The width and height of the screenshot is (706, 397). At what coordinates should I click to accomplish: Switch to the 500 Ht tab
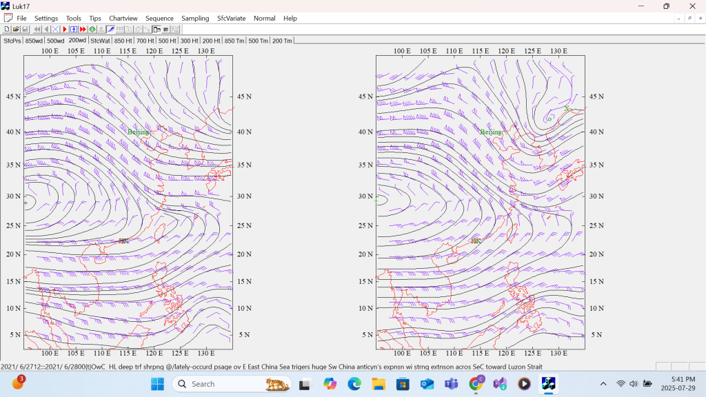pyautogui.click(x=167, y=41)
